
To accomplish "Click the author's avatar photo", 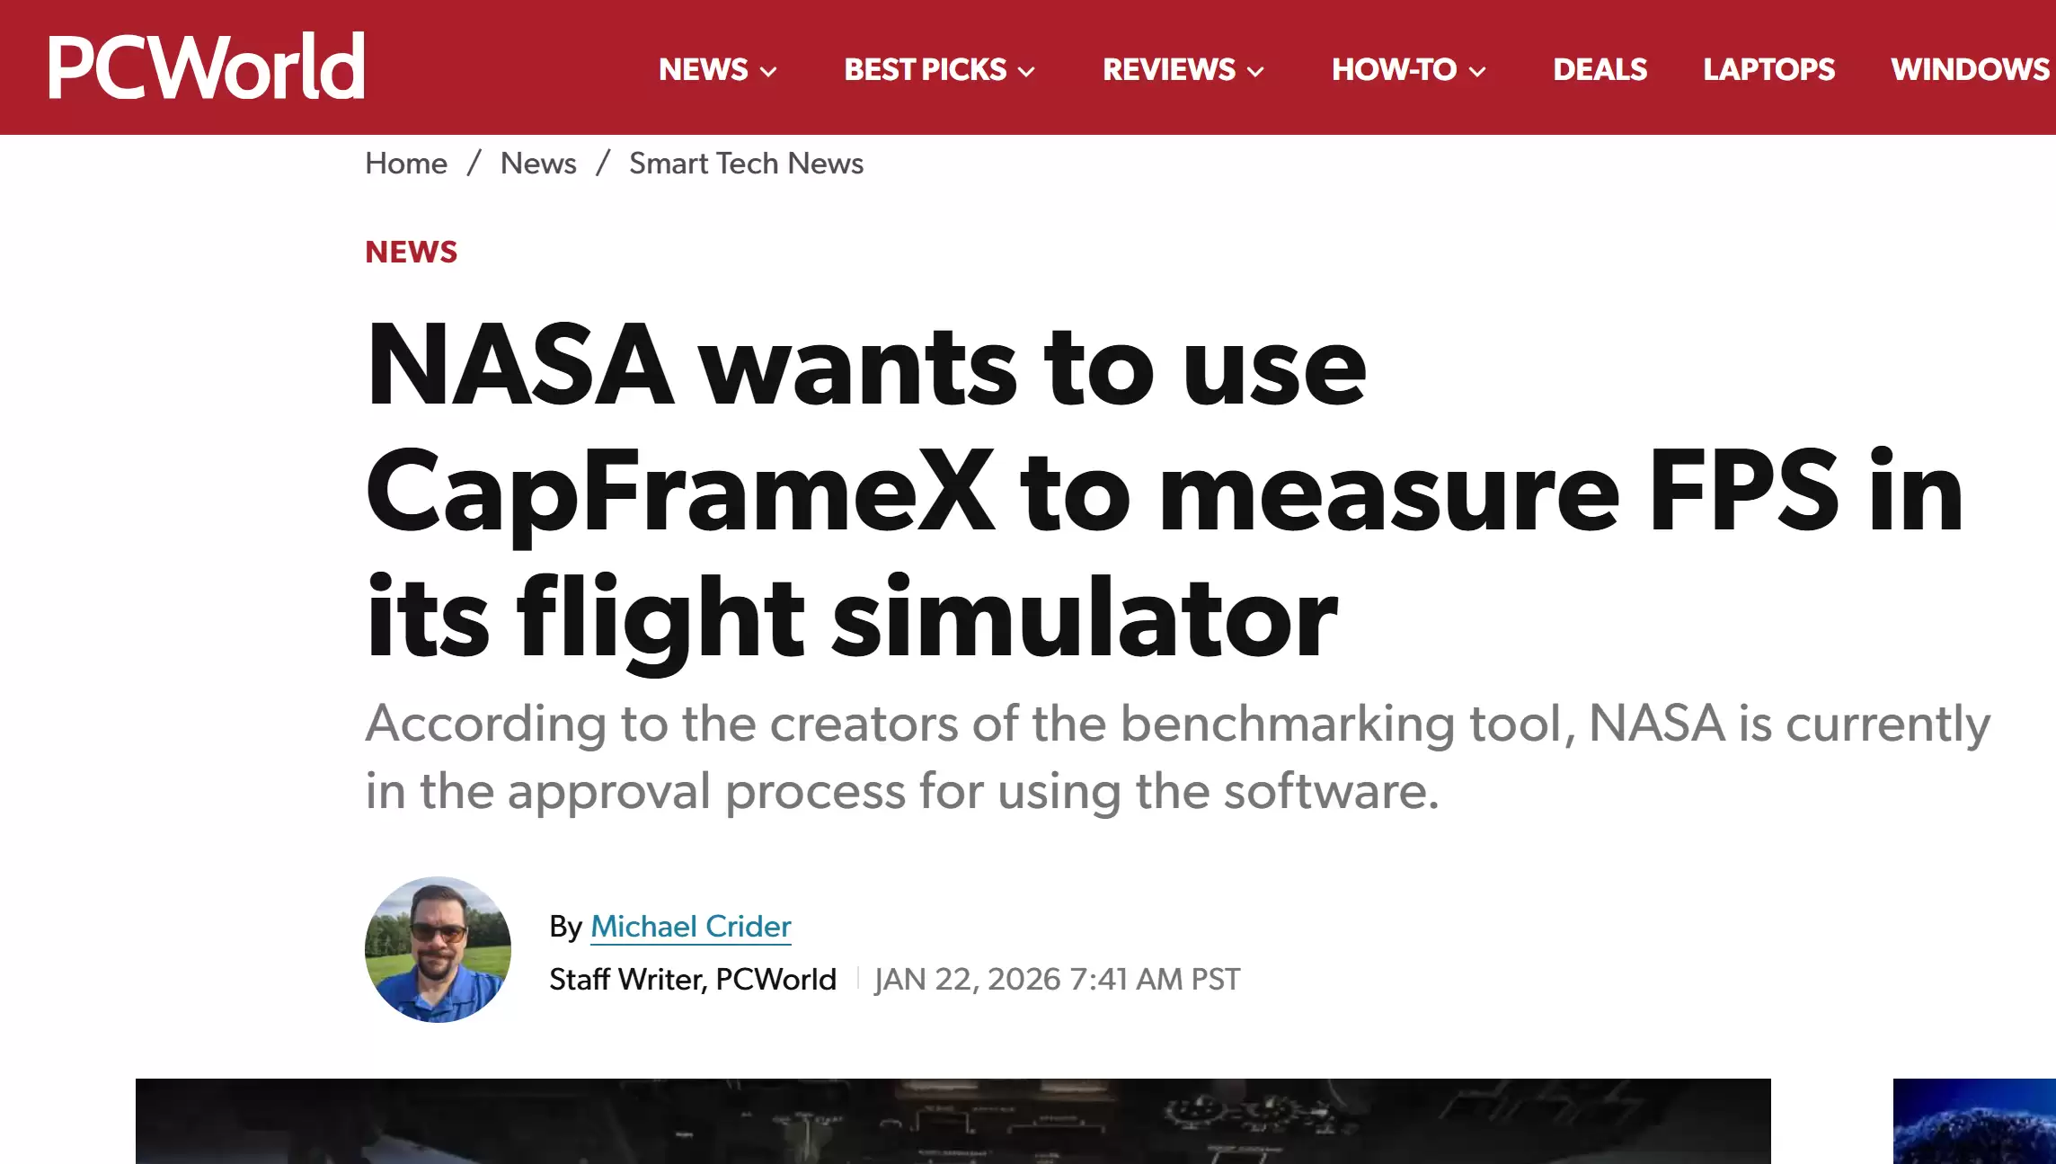I will (x=438, y=949).
